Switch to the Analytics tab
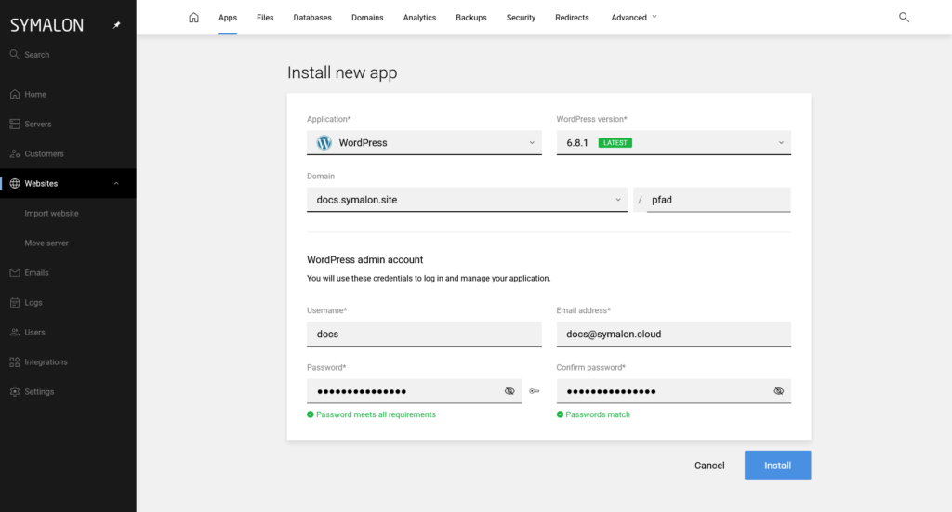The height and width of the screenshot is (512, 952). click(419, 17)
